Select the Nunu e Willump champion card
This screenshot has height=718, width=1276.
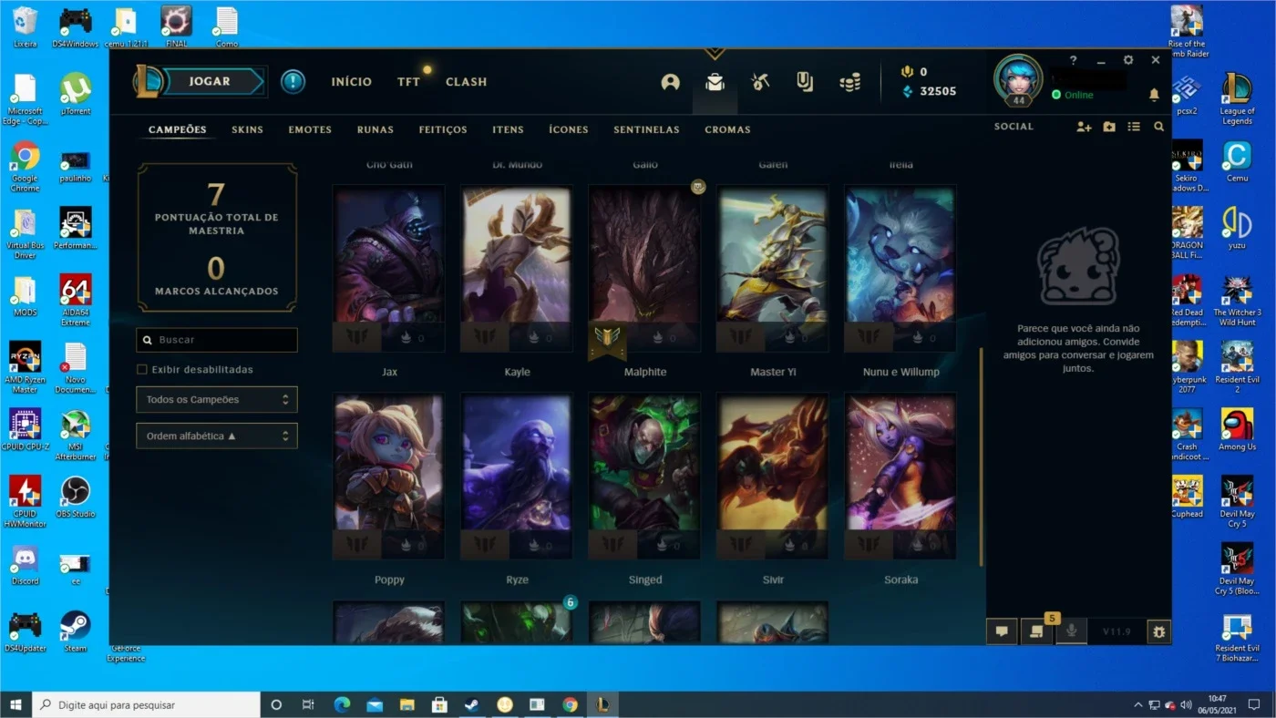(900, 268)
